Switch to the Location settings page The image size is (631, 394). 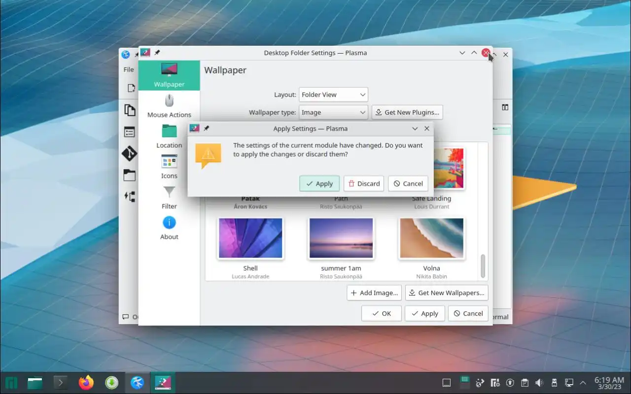tap(169, 136)
